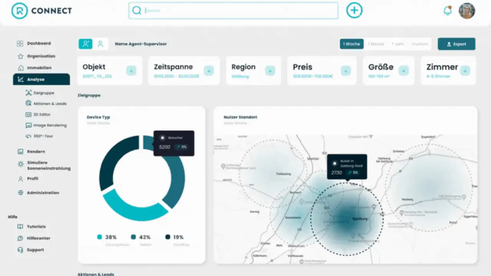Select the Custom time range

[420, 44]
